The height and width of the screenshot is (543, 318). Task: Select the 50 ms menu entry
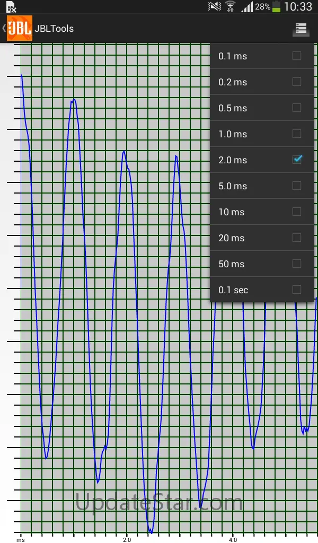[x=262, y=264]
